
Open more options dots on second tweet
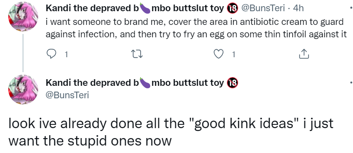351,83
